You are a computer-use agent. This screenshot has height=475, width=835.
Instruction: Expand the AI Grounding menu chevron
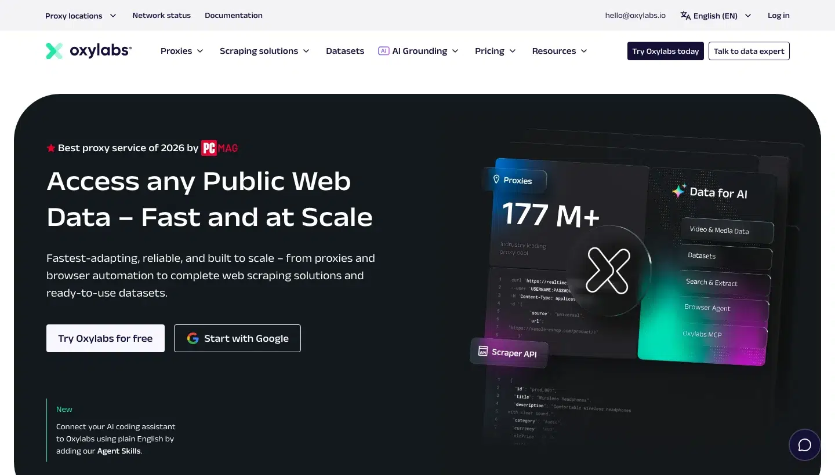pyautogui.click(x=455, y=51)
